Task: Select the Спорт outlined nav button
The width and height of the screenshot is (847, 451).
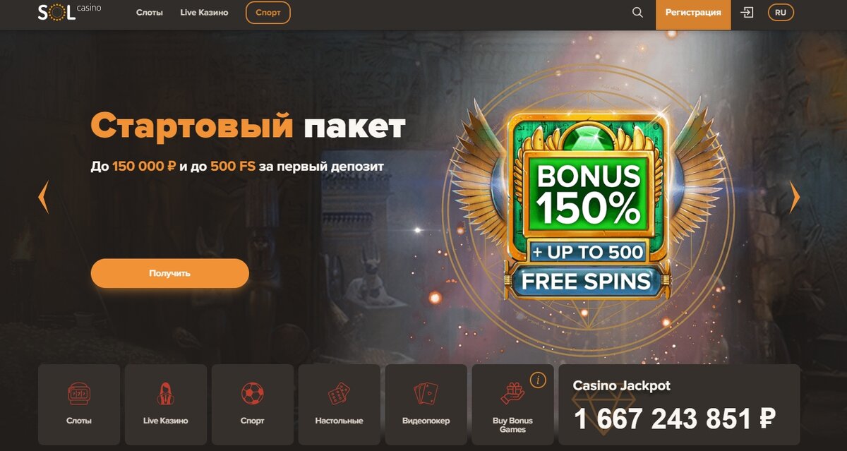Action: pos(268,13)
